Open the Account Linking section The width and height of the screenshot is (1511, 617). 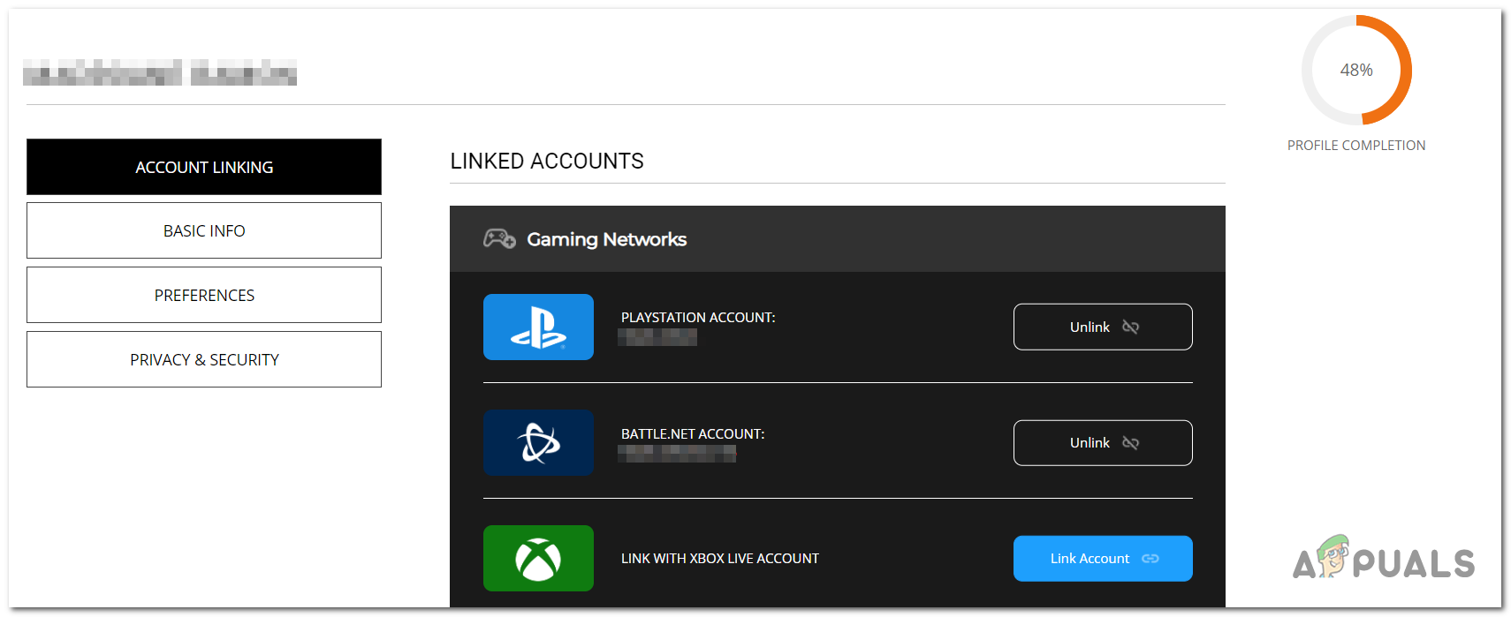(x=204, y=167)
